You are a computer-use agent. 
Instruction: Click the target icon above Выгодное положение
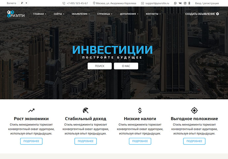point(194,111)
